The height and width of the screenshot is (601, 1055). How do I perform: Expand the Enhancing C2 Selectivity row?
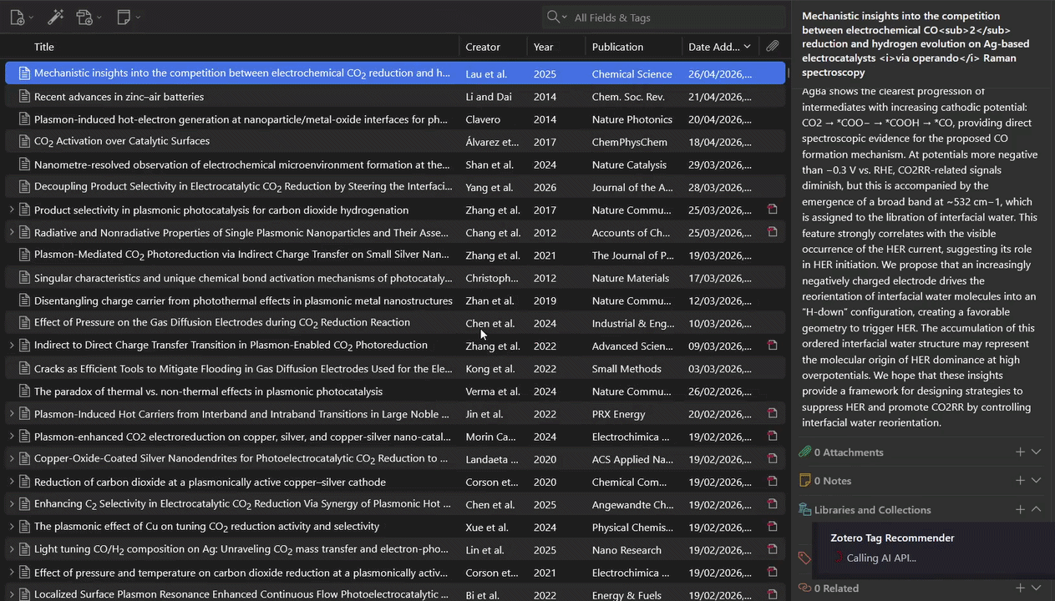click(11, 504)
